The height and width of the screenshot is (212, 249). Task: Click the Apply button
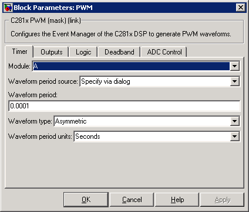tap(223, 200)
